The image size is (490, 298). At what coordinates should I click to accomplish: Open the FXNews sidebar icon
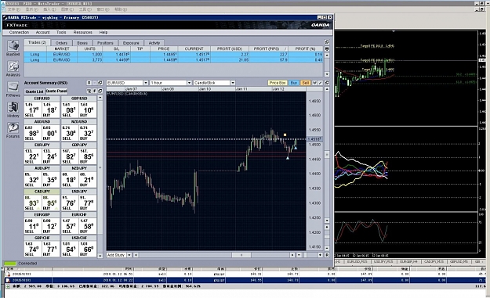click(13, 89)
